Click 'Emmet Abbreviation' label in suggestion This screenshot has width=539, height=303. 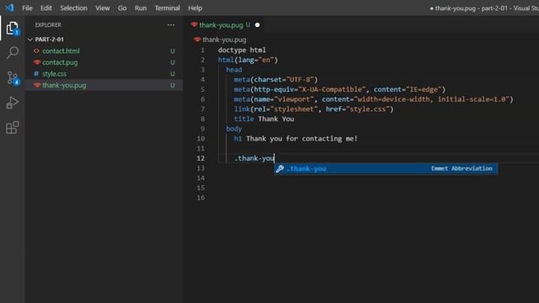(x=462, y=168)
